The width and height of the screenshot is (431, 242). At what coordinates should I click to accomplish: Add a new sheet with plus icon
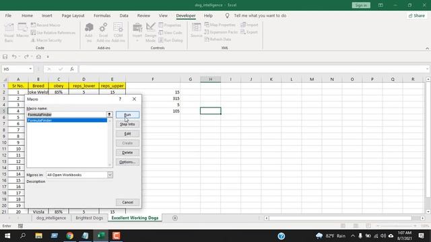click(175, 218)
